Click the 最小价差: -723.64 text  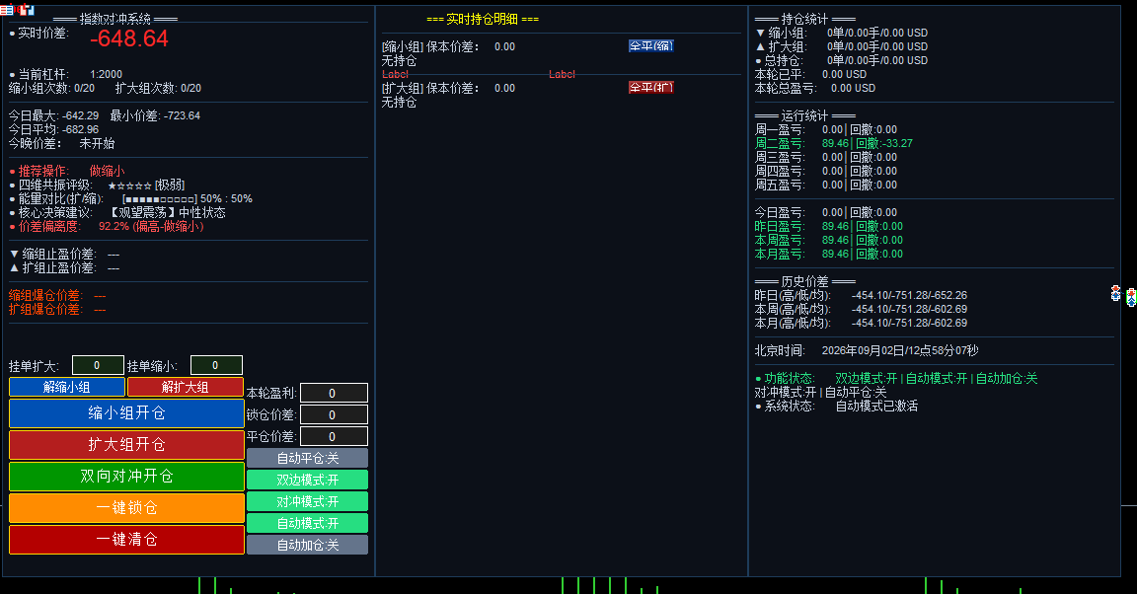pos(155,115)
